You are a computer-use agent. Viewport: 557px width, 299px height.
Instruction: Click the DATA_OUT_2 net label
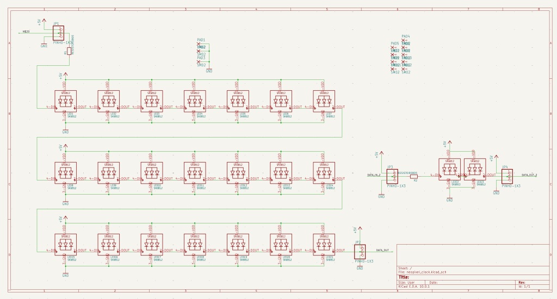[x=529, y=175]
